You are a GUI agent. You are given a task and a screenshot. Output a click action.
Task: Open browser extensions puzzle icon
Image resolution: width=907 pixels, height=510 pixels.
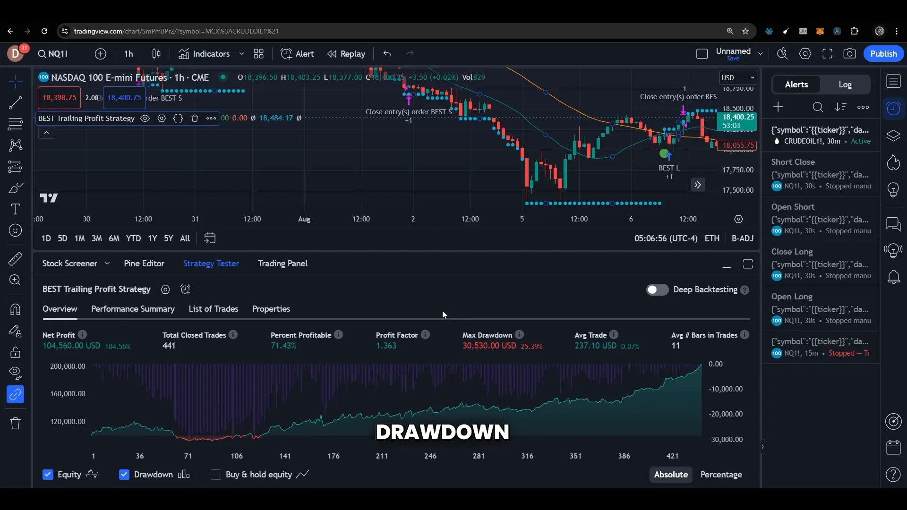(854, 31)
